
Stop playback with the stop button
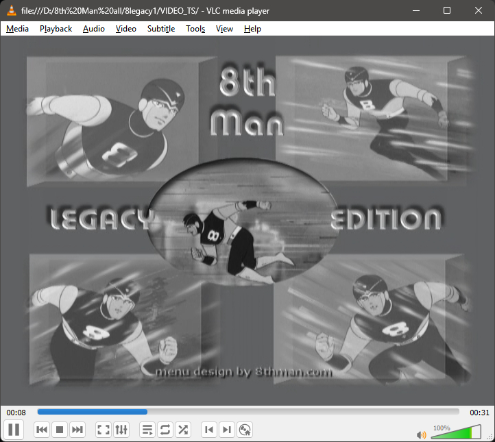(x=60, y=430)
